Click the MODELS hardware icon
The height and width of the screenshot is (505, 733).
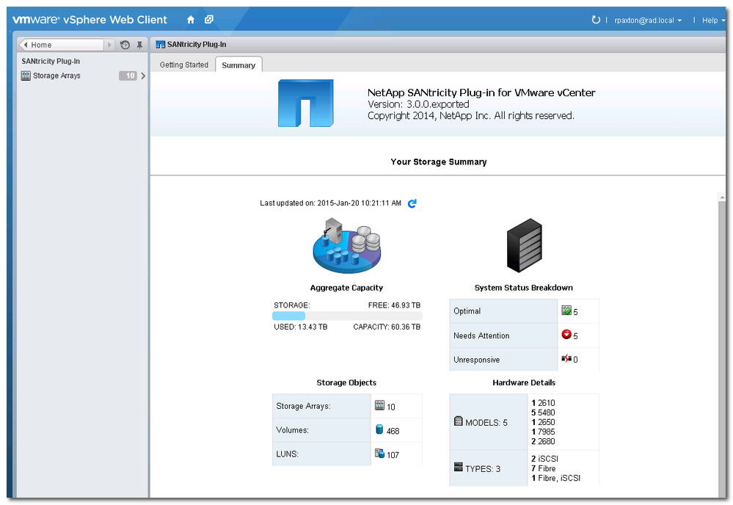pos(459,421)
